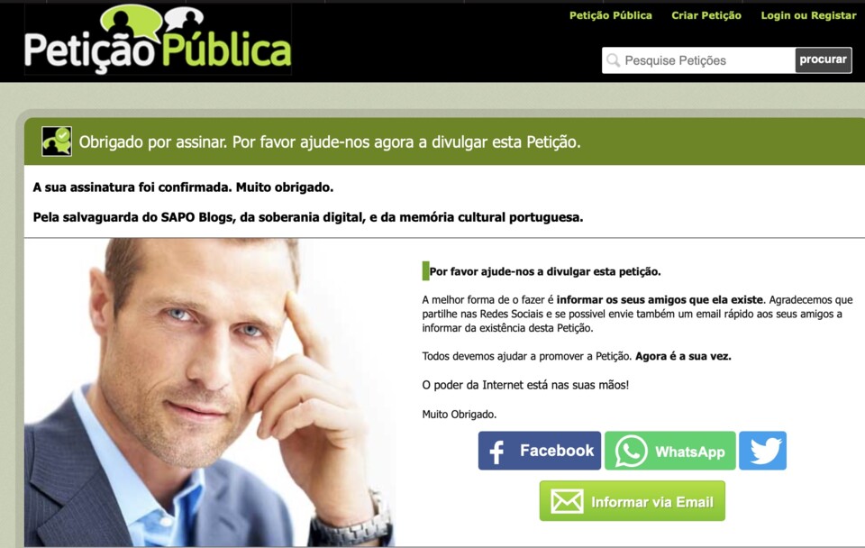
Task: Click the green marker beside divulgar heading
Action: pos(425,271)
